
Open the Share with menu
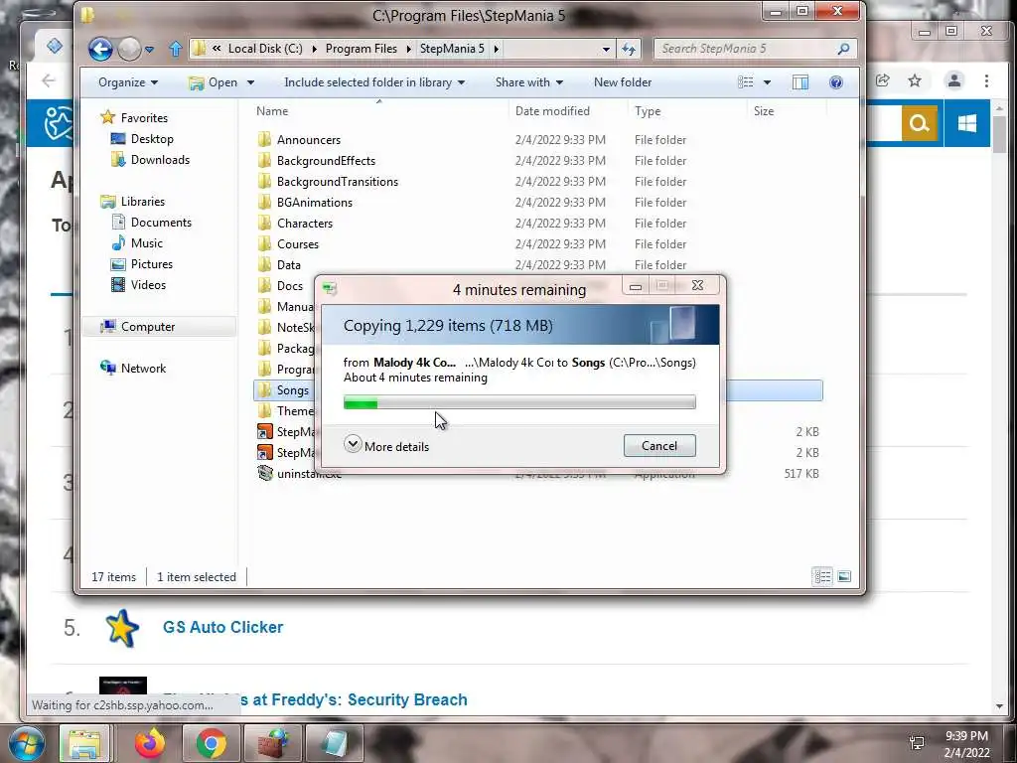pos(529,82)
